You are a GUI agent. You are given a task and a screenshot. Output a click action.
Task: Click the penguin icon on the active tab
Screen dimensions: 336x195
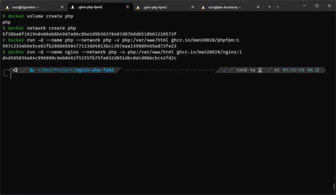tap(73, 7)
